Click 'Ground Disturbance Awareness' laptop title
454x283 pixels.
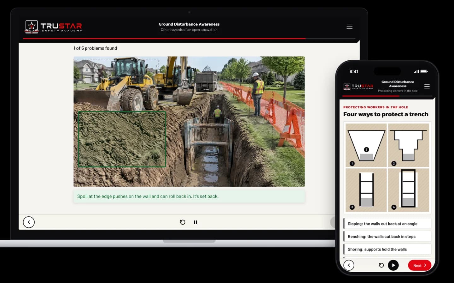(189, 24)
